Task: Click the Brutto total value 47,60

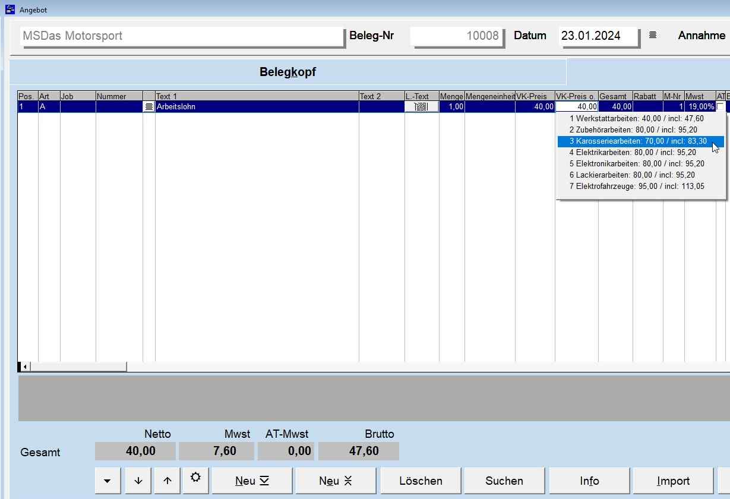Action: click(359, 451)
